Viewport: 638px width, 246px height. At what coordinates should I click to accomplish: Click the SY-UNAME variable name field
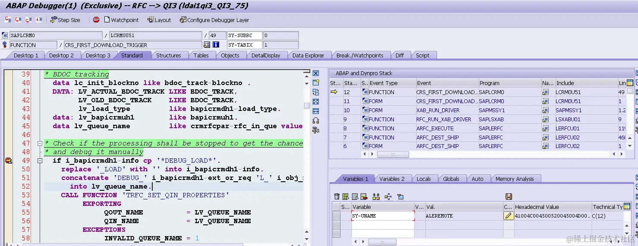click(383, 216)
